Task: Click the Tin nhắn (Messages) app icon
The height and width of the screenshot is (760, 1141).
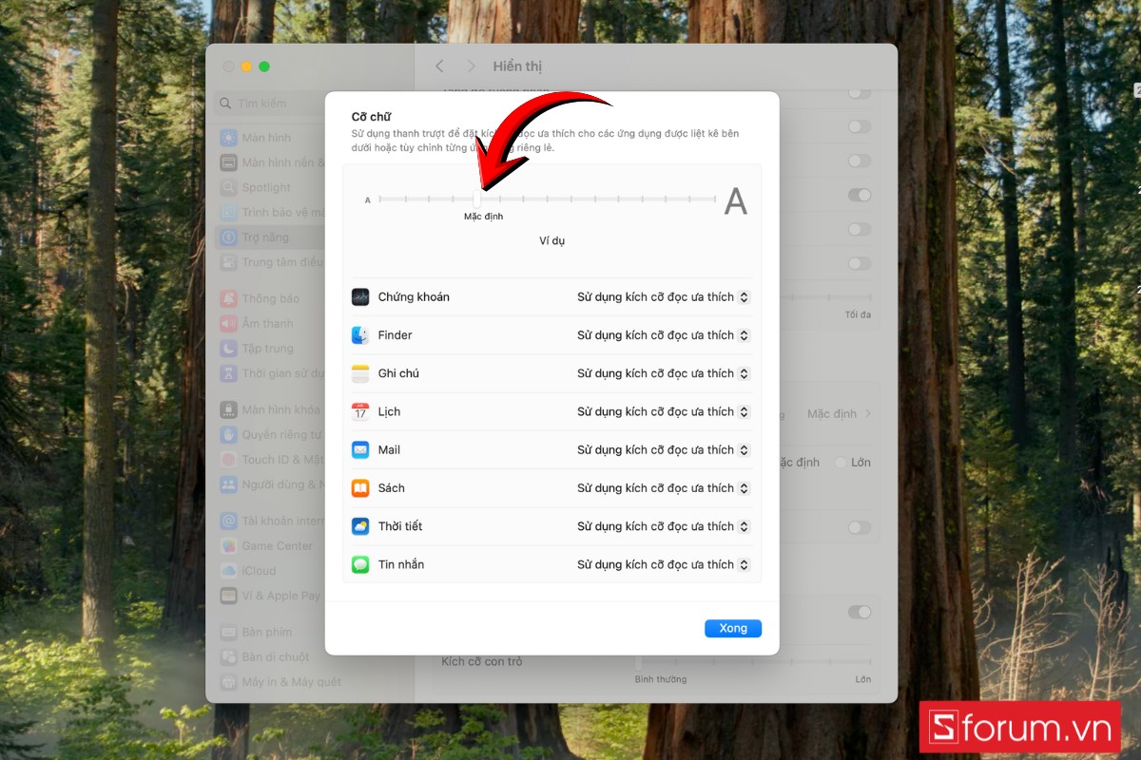Action: coord(360,563)
